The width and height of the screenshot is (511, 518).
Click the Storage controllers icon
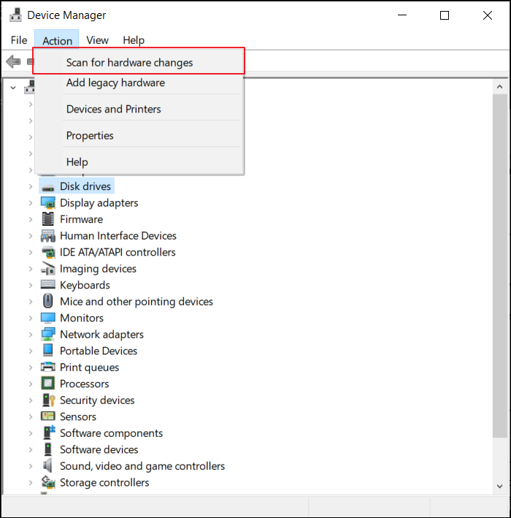pos(48,482)
